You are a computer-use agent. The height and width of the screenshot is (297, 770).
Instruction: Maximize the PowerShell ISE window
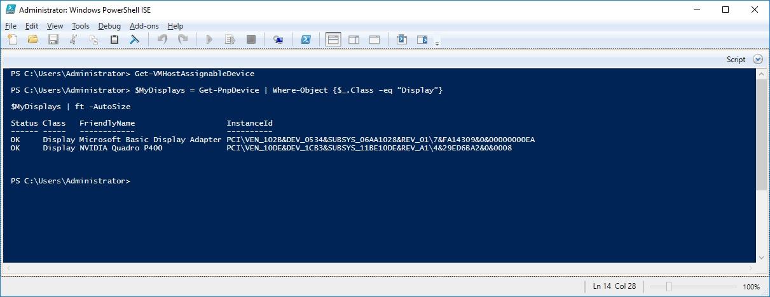pyautogui.click(x=725, y=10)
